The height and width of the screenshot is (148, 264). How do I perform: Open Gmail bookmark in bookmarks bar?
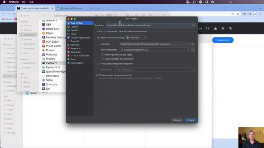7,19
